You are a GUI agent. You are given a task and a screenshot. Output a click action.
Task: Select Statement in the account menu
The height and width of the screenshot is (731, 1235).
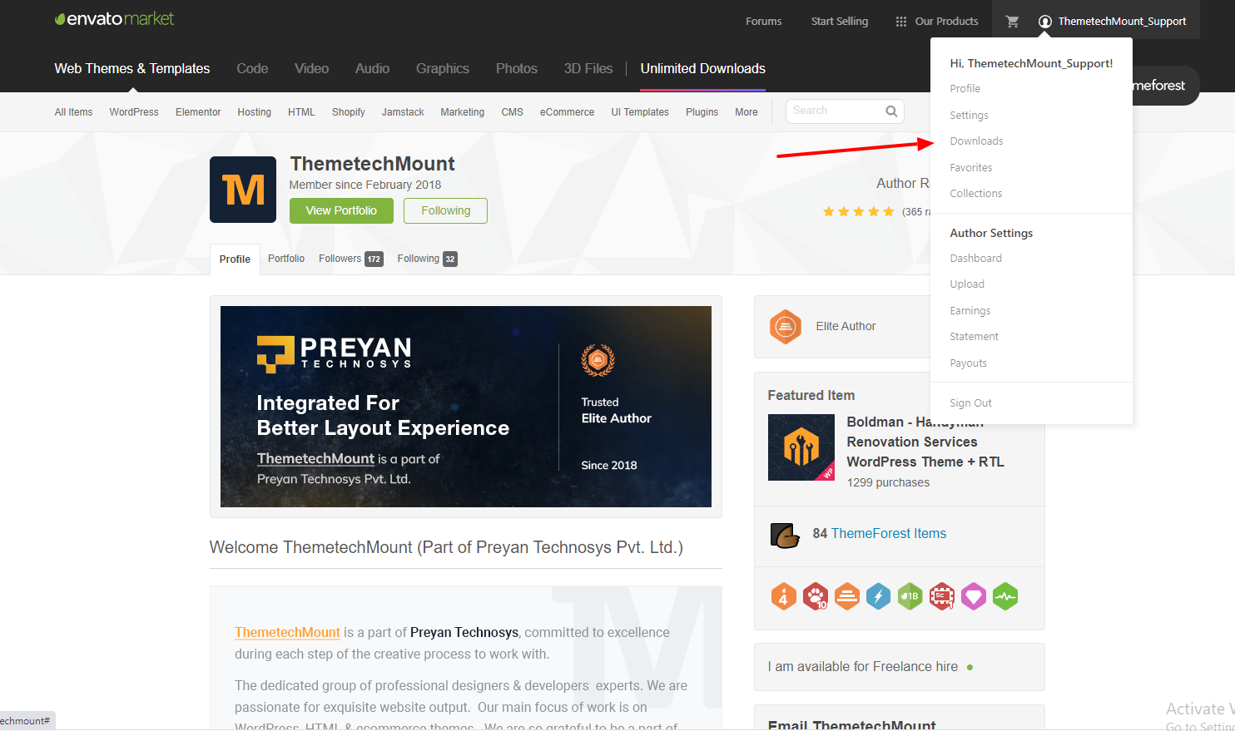click(x=975, y=337)
